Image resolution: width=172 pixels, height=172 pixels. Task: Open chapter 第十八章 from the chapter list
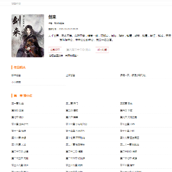[129, 138]
